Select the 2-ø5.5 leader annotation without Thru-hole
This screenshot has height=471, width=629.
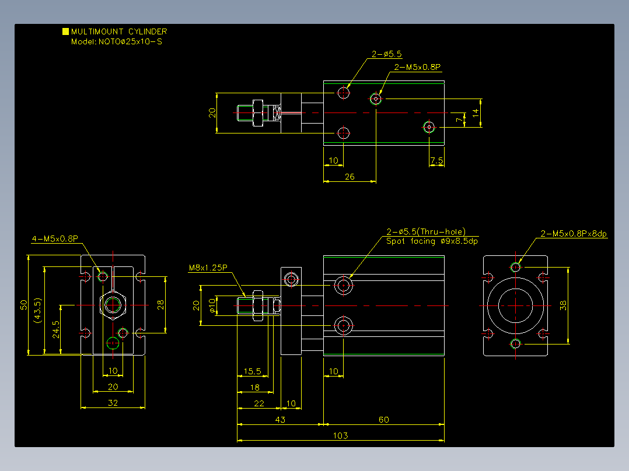pos(386,54)
